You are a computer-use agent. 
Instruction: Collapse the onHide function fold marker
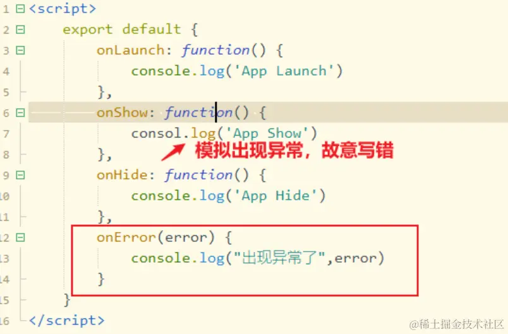(x=20, y=175)
